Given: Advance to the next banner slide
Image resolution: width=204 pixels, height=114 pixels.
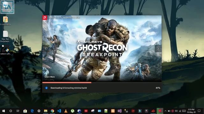Looking at the screenshot, I should click(x=158, y=49).
